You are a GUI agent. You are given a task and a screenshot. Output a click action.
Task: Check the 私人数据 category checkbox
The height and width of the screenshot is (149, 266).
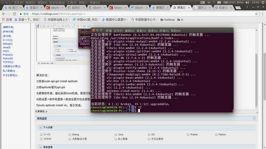click(116, 139)
